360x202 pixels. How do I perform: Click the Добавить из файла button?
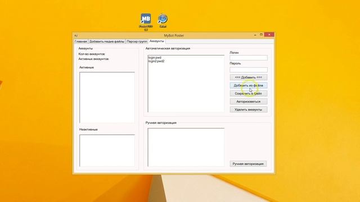[x=249, y=85]
